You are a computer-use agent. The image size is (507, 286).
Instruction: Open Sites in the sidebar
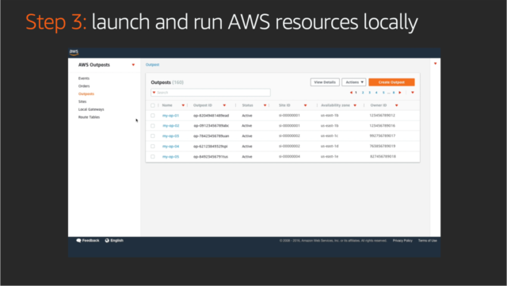82,101
